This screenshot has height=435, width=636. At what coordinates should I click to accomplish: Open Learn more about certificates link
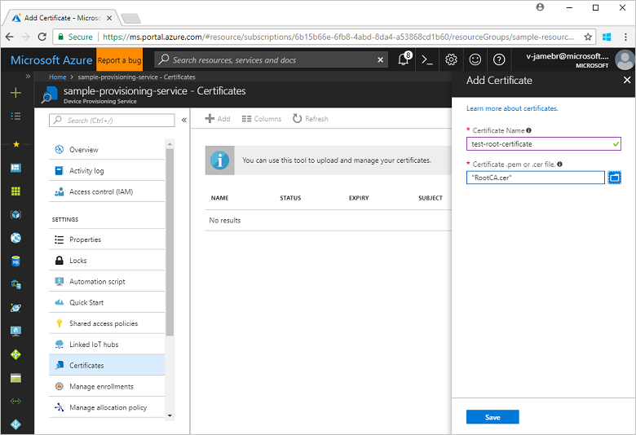(x=512, y=108)
